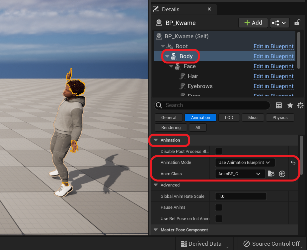Browse to AnimBP_C in the Content Browser
This screenshot has height=250, width=307.
click(271, 174)
